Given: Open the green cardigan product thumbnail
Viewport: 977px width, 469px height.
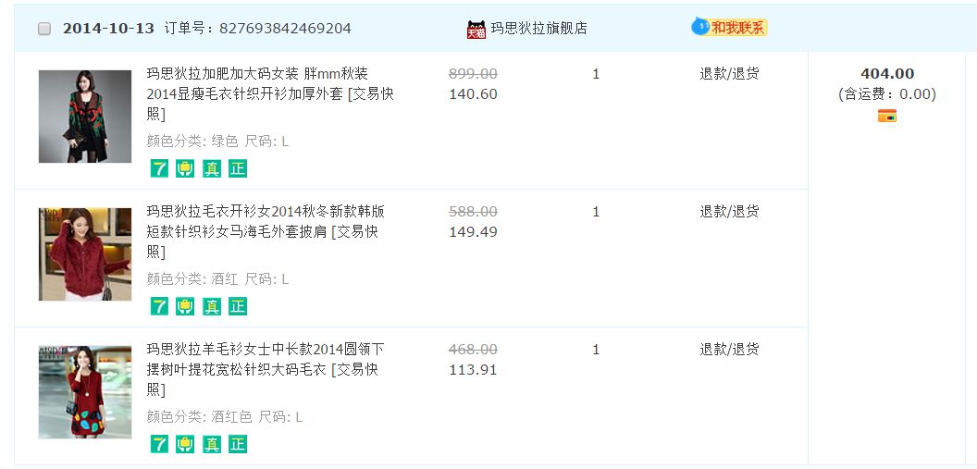Looking at the screenshot, I should 85,117.
